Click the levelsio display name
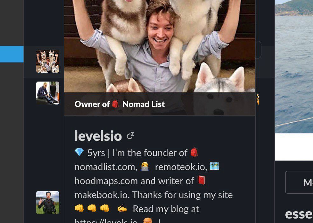 [x=98, y=136]
